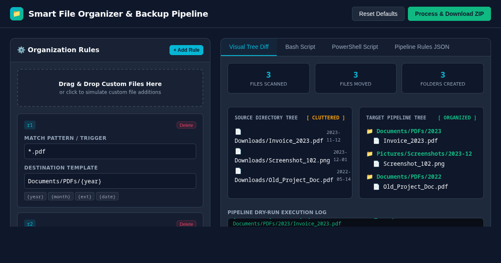501x263 pixels.
Task: Click the 2023-12-01 date in source tree
Action: (340, 156)
